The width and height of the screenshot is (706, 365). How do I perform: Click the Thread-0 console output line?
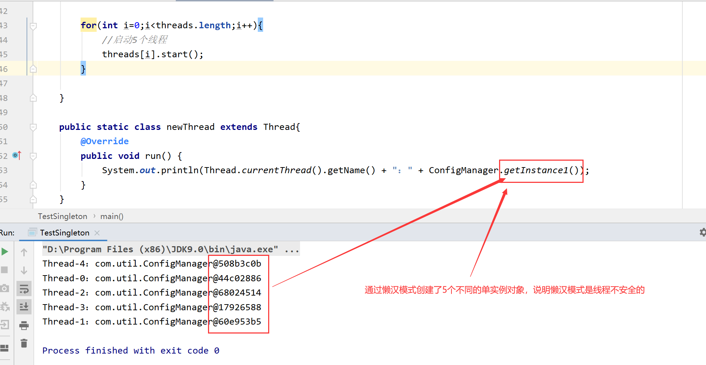(x=152, y=278)
